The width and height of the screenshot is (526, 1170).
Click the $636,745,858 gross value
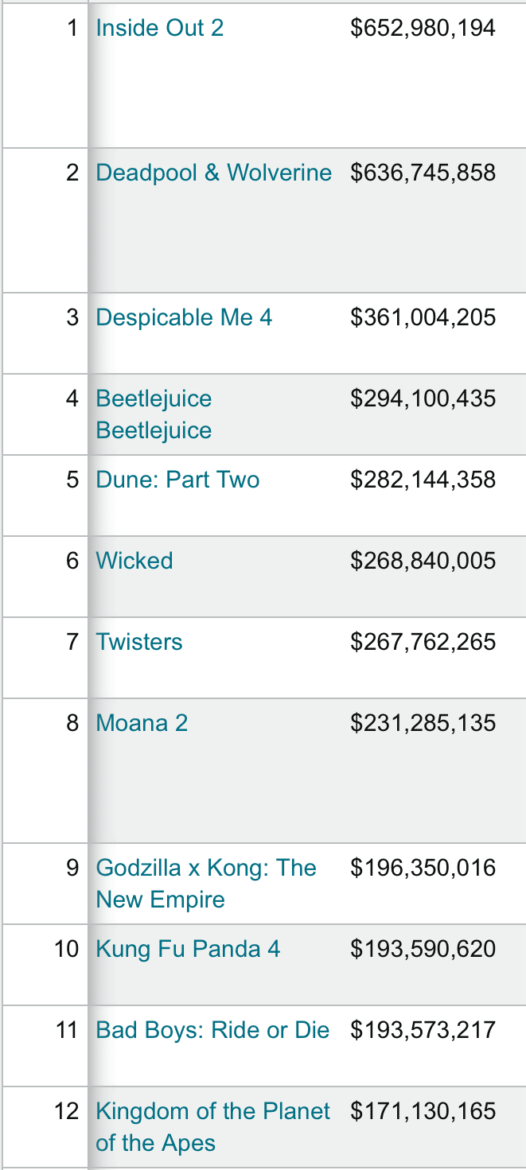point(423,173)
